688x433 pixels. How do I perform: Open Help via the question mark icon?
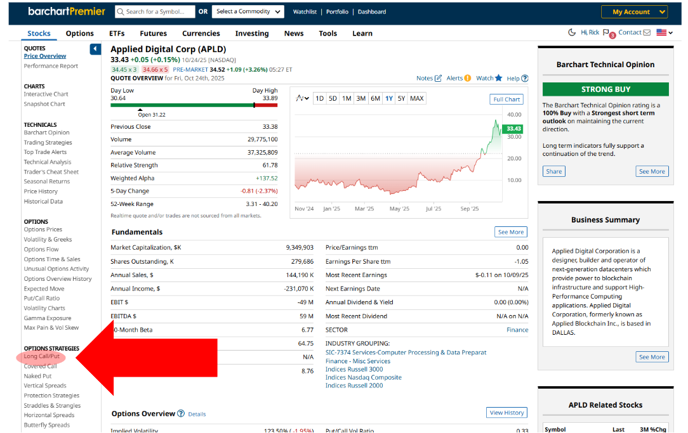click(524, 79)
